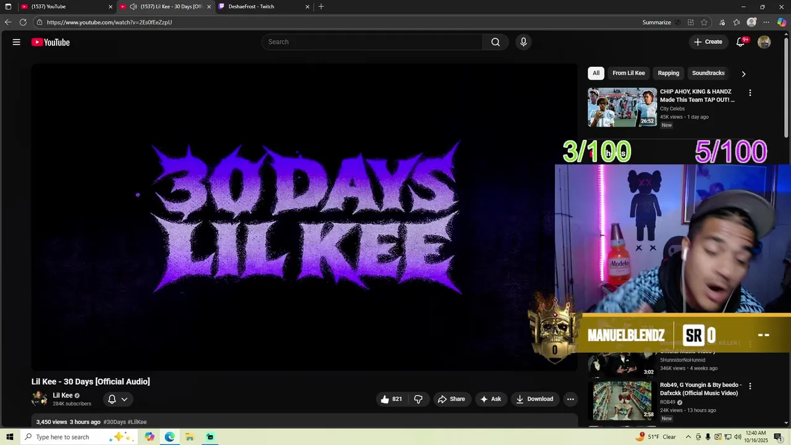Show hidden system tray icons
Screen dimensions: 791x445
[688, 437]
